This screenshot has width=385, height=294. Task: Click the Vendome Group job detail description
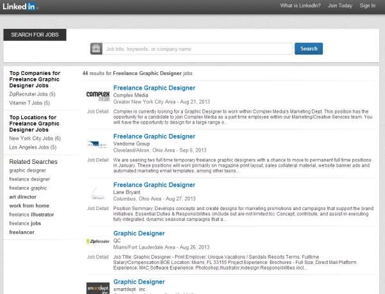[243, 165]
